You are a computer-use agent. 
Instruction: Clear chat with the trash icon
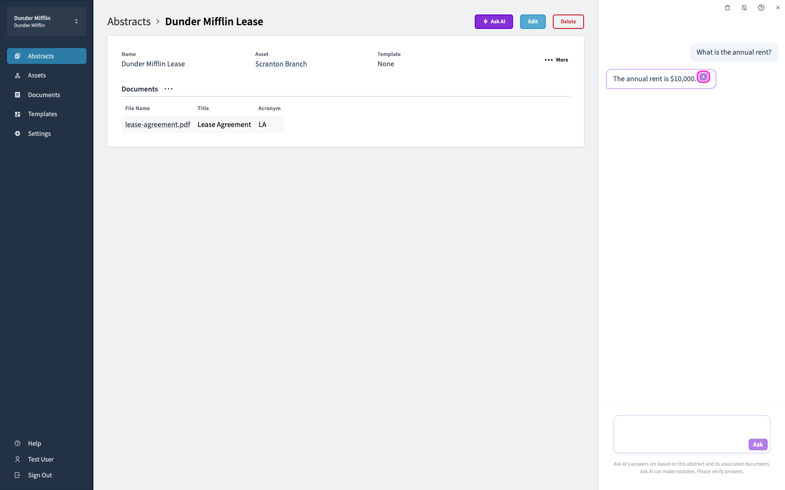tap(728, 7)
